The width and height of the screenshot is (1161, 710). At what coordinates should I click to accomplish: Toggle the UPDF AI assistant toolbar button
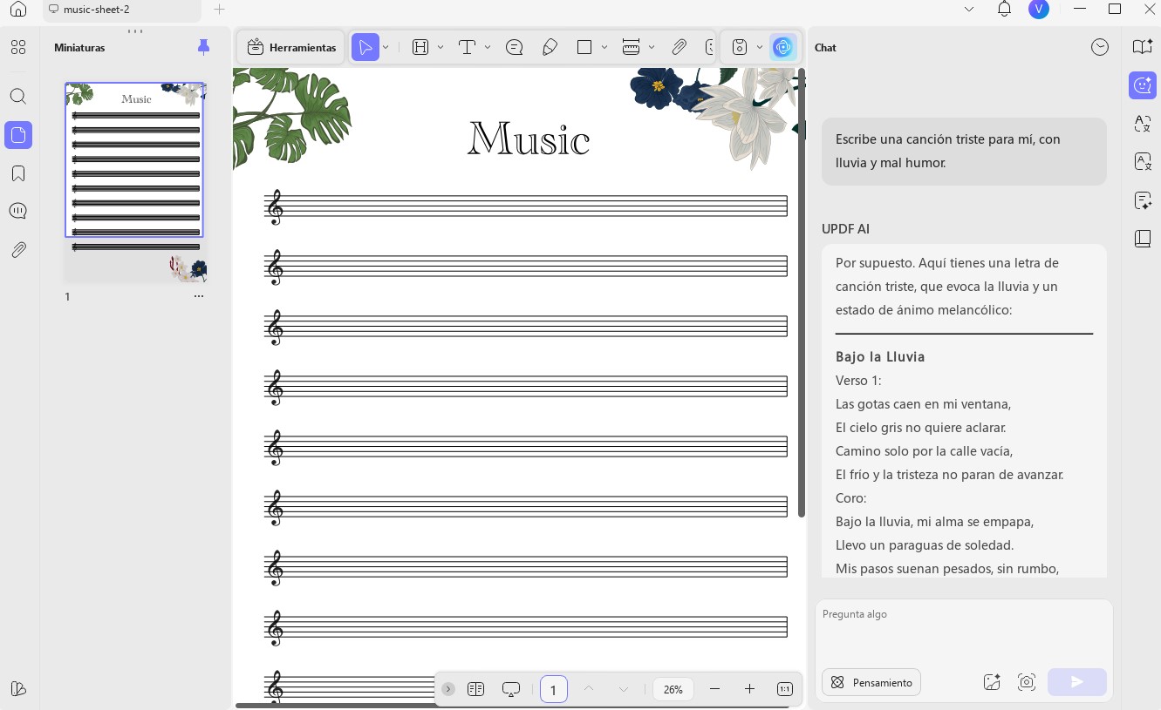point(783,47)
